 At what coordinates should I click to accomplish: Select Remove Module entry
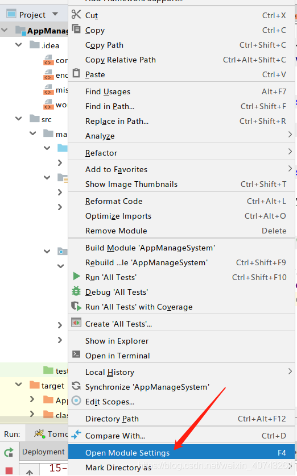click(x=181, y=231)
